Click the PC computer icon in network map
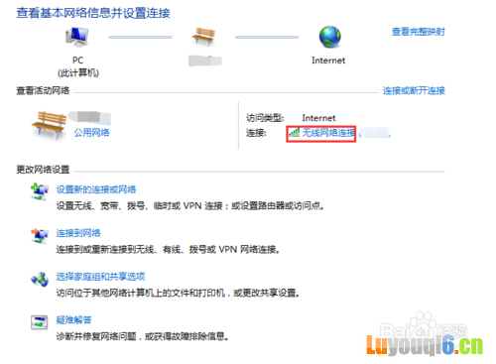The image size is (496, 364). coord(77,37)
